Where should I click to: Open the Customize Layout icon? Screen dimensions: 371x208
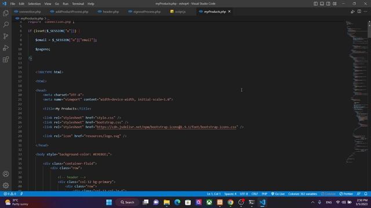[335, 3]
